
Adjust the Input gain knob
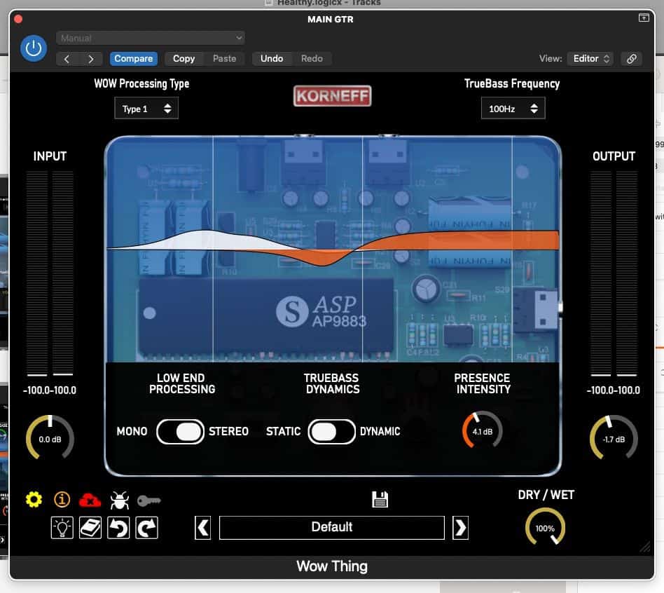(x=50, y=439)
